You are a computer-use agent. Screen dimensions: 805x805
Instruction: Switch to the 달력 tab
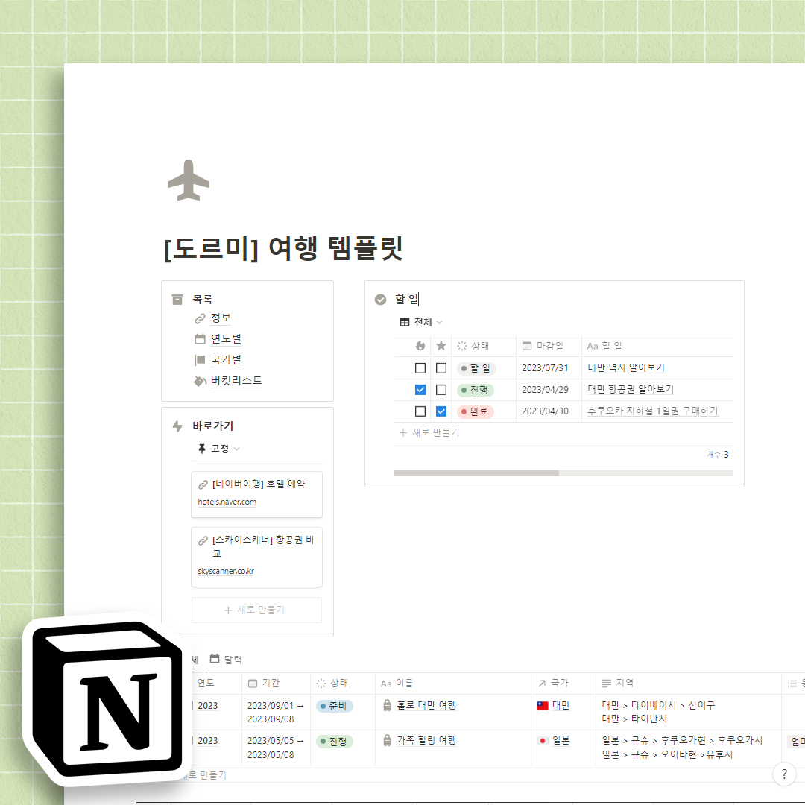(226, 659)
